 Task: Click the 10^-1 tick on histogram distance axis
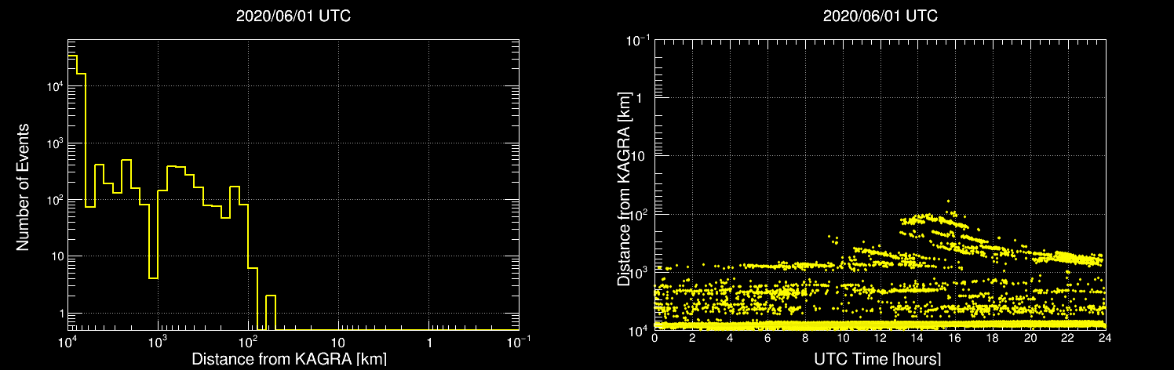[519, 343]
